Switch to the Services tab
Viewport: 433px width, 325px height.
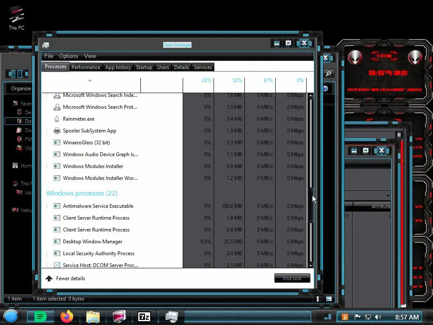point(203,67)
